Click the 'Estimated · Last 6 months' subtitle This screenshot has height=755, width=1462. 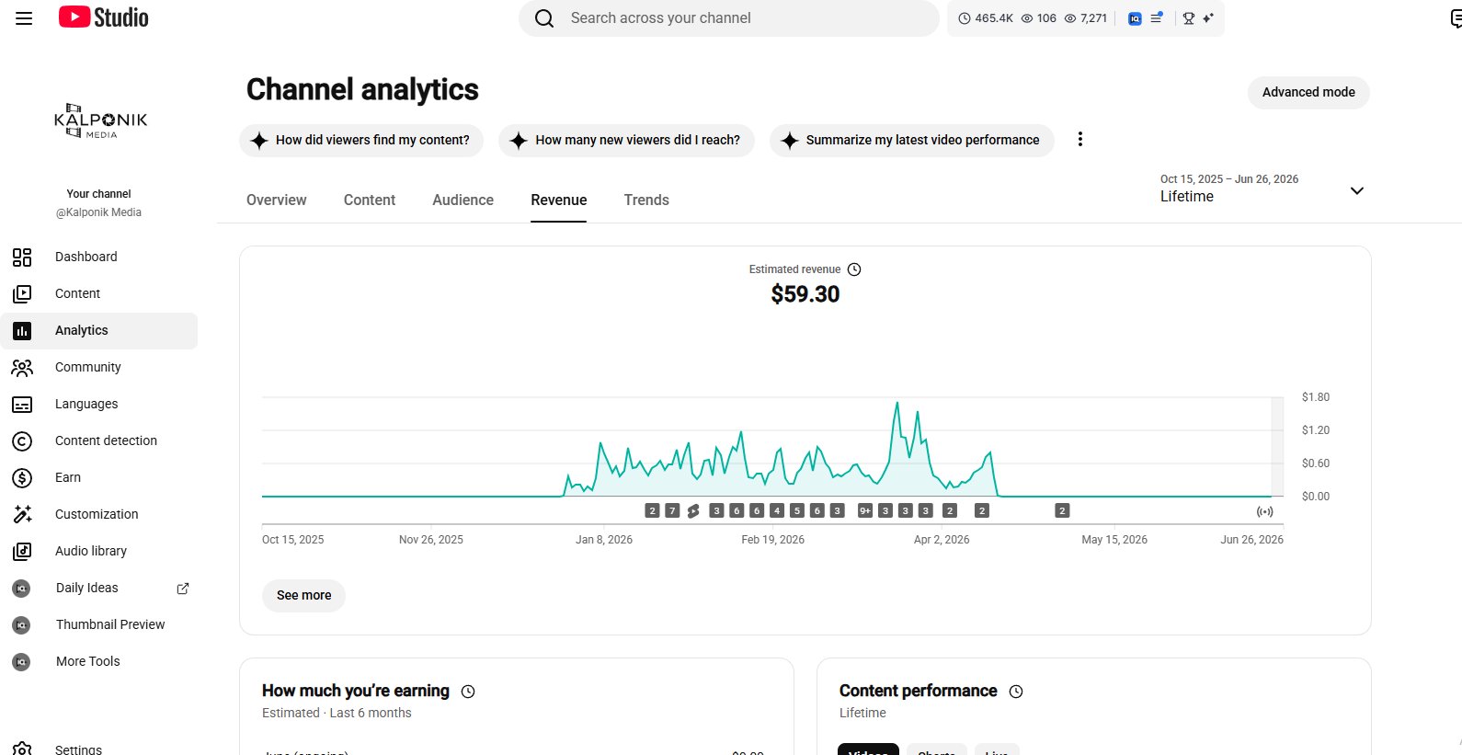point(337,713)
